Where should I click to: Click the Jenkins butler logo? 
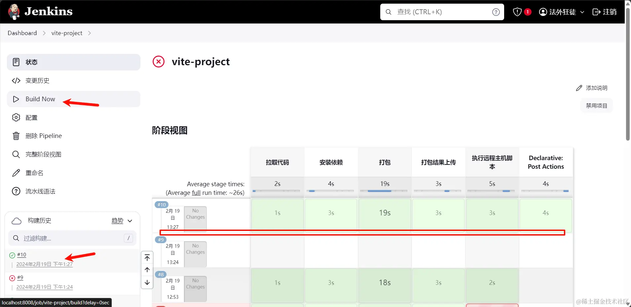tap(14, 12)
